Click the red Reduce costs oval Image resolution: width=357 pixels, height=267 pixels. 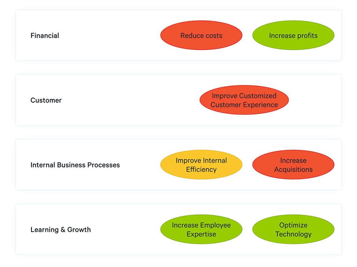(x=201, y=35)
